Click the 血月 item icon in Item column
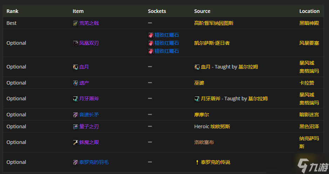This screenshot has height=174, width=329. coord(75,67)
